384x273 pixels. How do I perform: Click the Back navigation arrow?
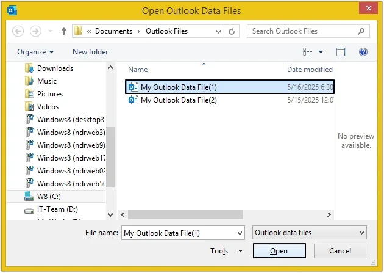pos(18,31)
